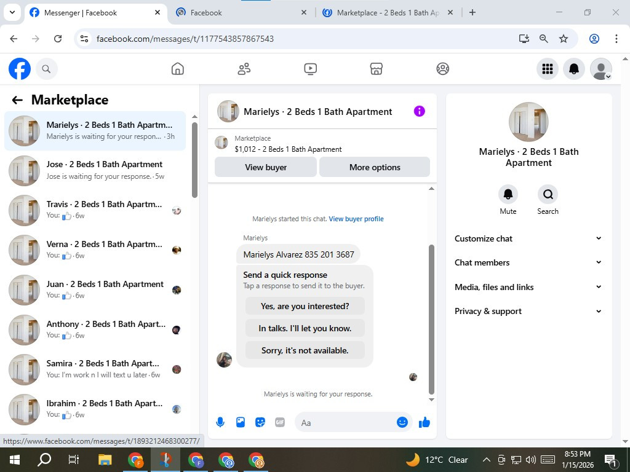Expand the Customize chat section

pos(528,238)
